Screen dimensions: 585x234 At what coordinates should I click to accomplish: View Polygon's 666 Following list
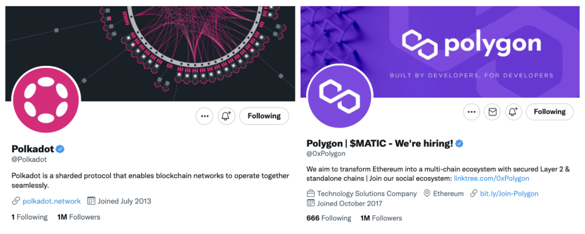click(x=329, y=218)
